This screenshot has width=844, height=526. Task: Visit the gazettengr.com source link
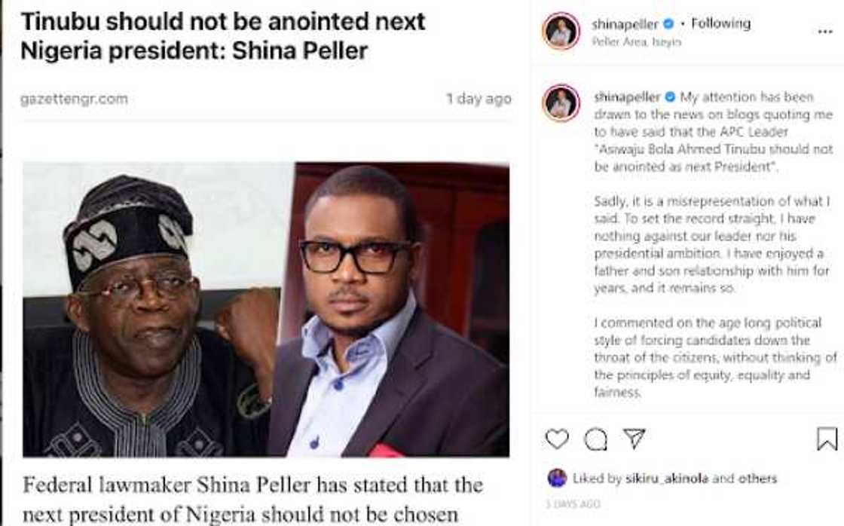(76, 98)
